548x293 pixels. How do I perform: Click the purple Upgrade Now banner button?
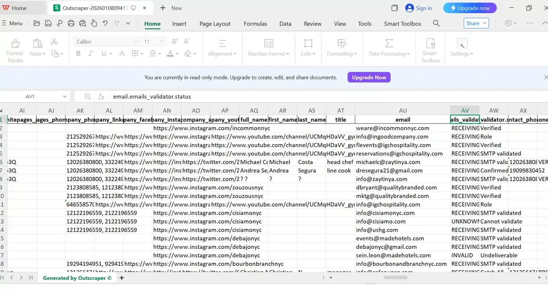tap(369, 78)
